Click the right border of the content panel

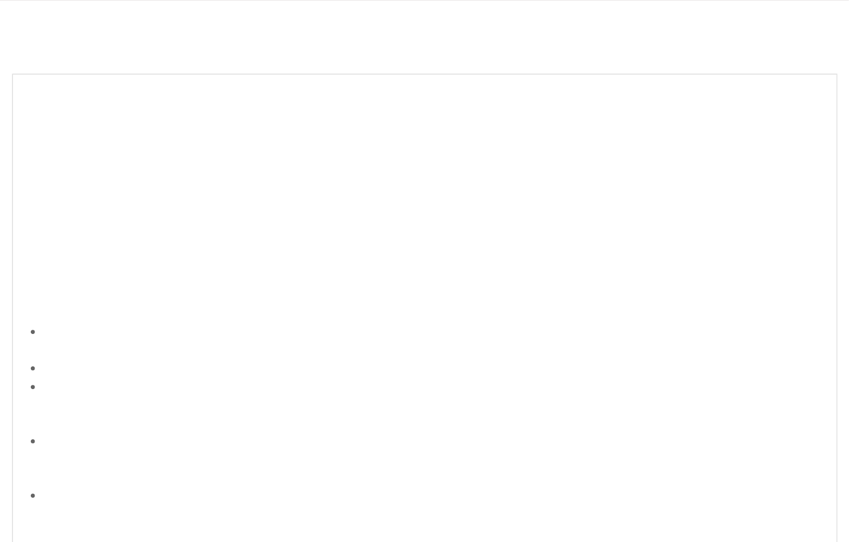click(x=837, y=308)
